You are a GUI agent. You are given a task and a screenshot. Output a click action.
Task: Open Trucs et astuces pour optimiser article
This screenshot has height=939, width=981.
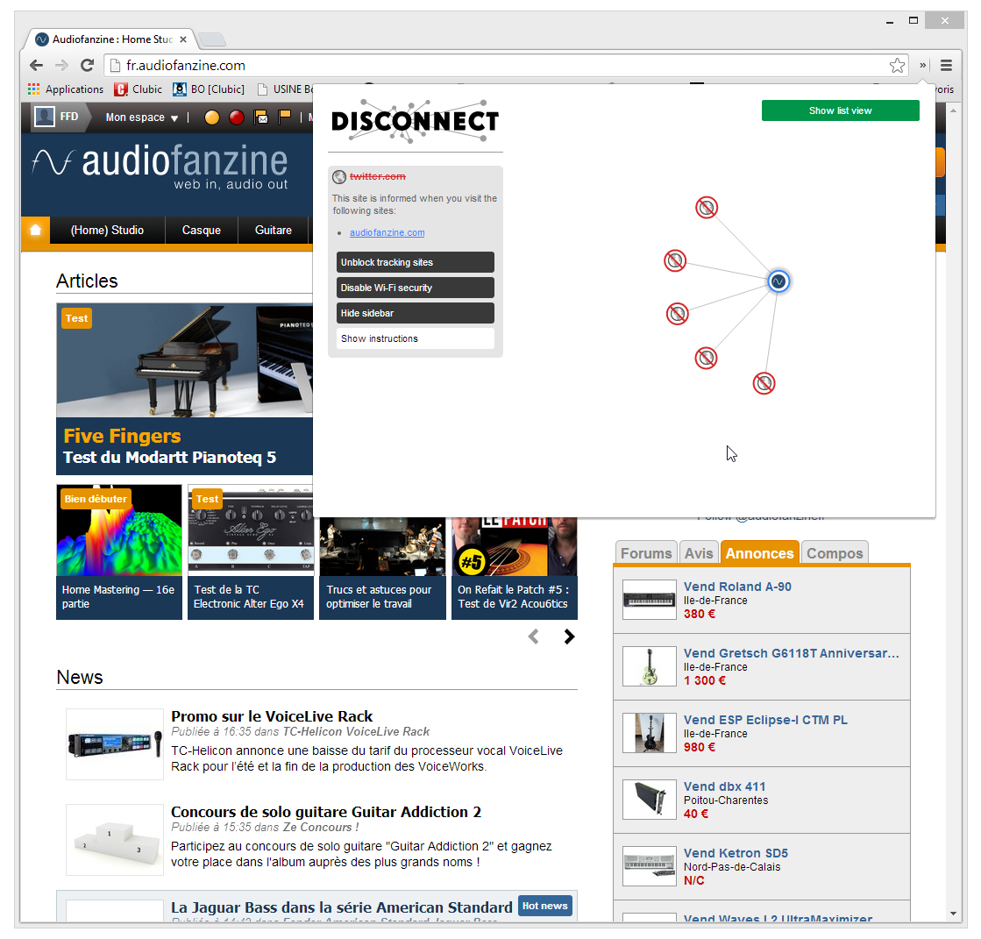click(382, 568)
